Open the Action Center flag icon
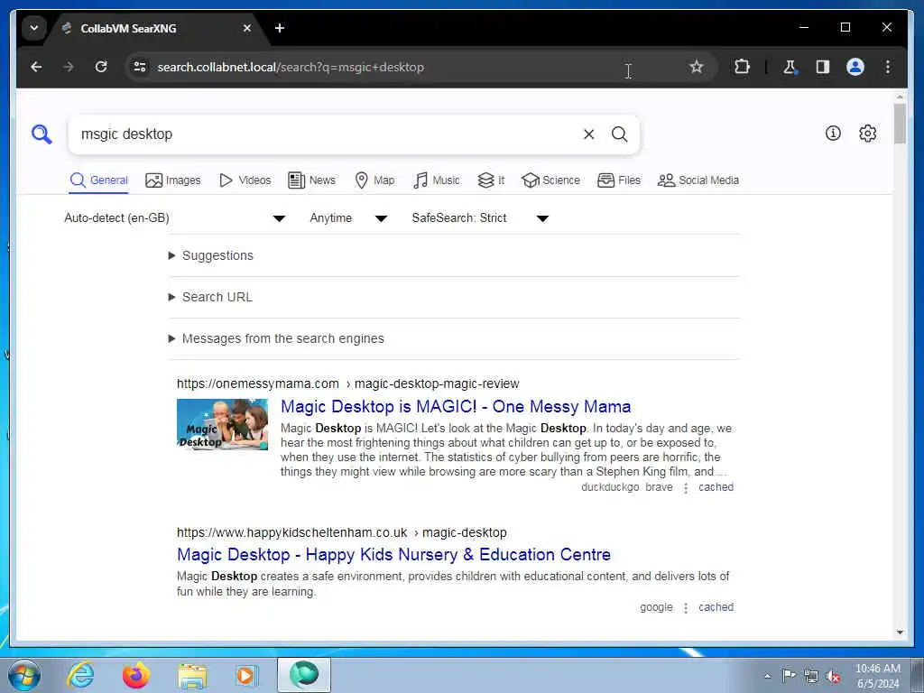Viewport: 924px width, 693px height. 789,675
